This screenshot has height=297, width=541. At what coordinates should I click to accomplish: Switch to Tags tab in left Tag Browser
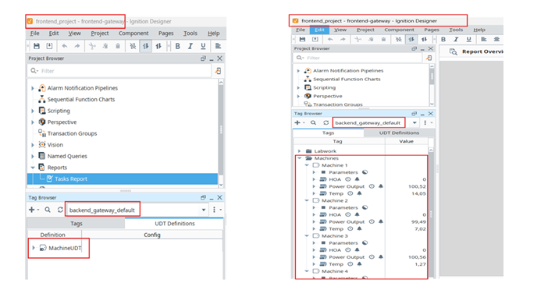pyautogui.click(x=77, y=224)
